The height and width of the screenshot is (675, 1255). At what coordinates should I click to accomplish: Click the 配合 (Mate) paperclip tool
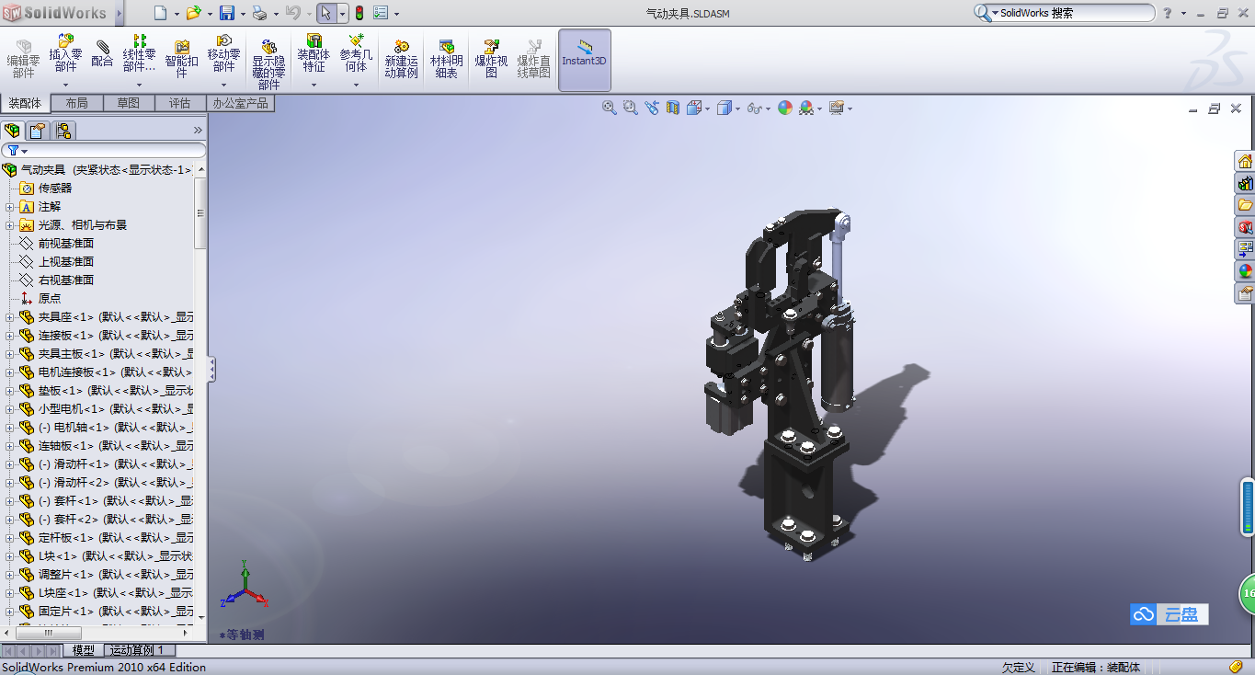[103, 54]
